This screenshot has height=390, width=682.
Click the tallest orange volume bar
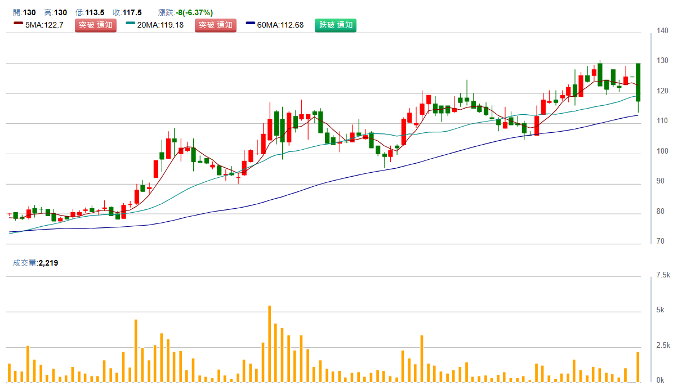coord(269,343)
